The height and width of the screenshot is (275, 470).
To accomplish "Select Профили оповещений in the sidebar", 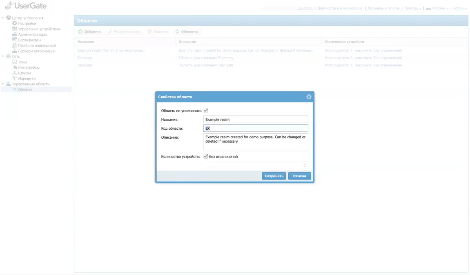I will pos(37,46).
